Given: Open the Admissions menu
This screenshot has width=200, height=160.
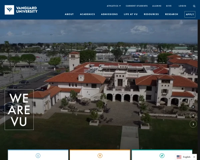Looking at the screenshot, I should [109, 14].
